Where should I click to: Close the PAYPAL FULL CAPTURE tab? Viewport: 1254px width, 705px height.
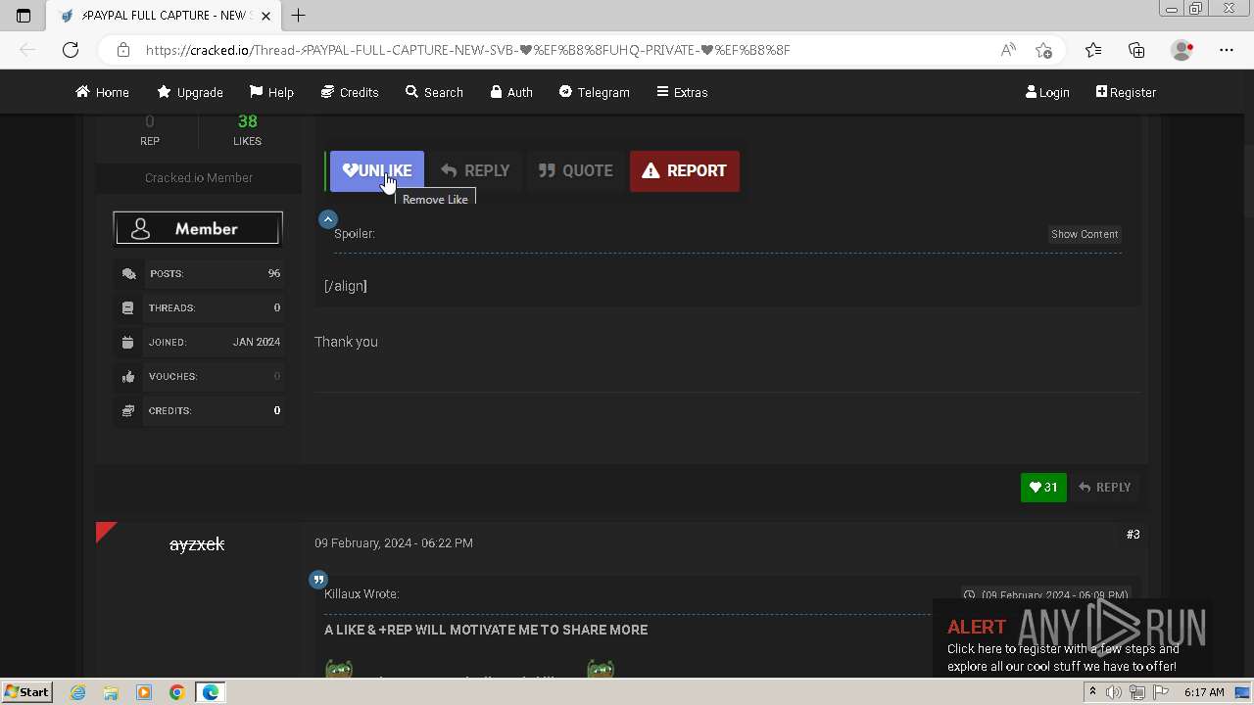[265, 16]
